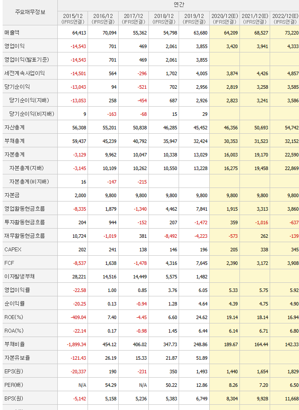Click the 2022/12(E) column header
The width and height of the screenshot is (299, 410).
pyautogui.click(x=285, y=18)
